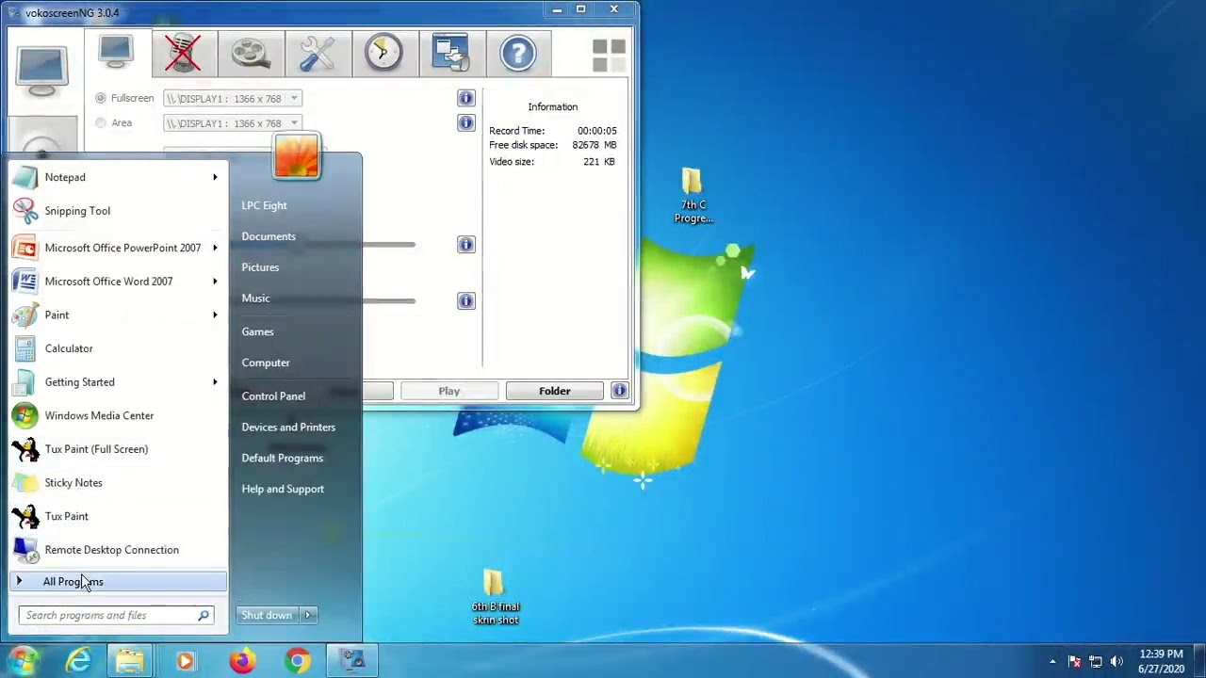The image size is (1206, 678).
Task: Open the camera film reel tab in vokoscreenNG
Action: pyautogui.click(x=251, y=53)
